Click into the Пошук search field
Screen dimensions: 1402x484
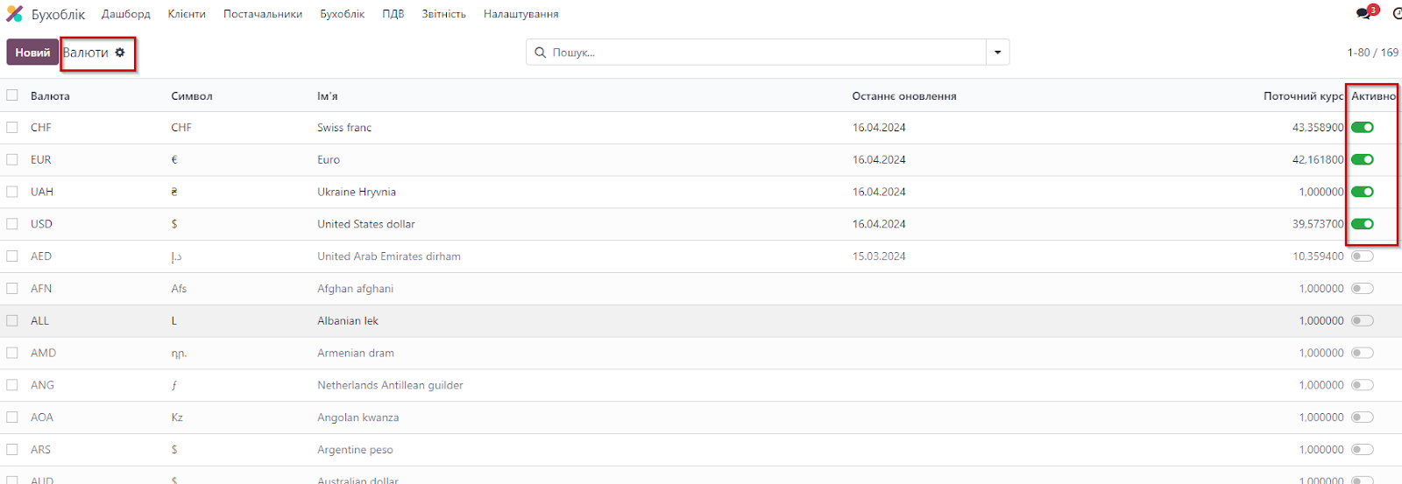tap(762, 53)
